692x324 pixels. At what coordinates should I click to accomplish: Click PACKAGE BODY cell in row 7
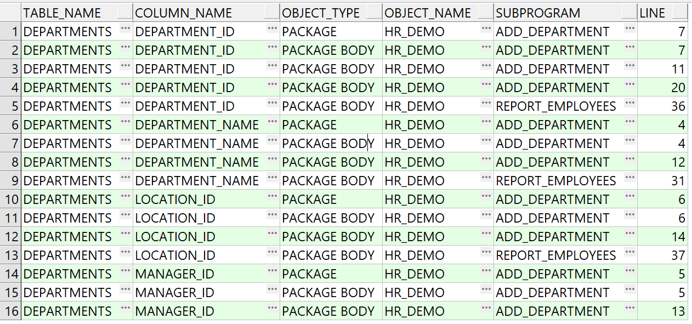pos(331,144)
